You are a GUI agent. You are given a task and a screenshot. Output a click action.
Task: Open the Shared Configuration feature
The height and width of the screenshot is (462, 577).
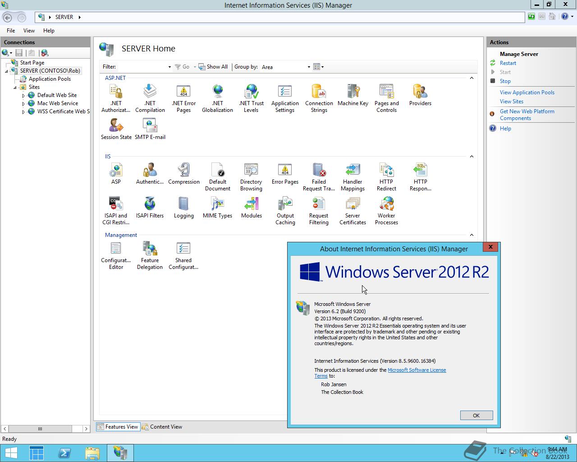coord(183,255)
